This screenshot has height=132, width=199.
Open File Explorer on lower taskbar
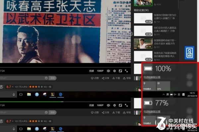[x=29, y=129]
